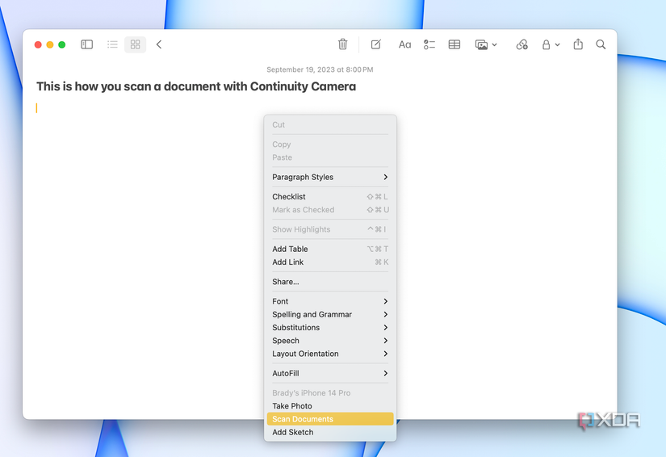666x457 pixels.
Task: Create a new note
Action: (x=376, y=44)
